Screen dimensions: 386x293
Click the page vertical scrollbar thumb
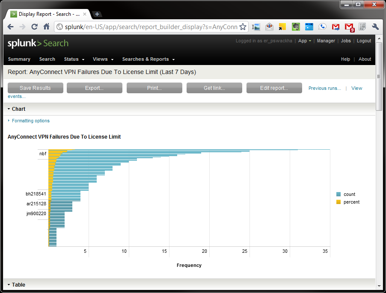coord(379,77)
